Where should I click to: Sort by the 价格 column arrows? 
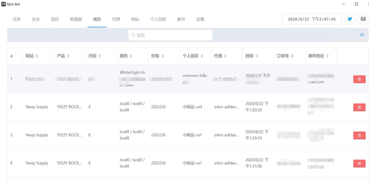click(x=162, y=56)
